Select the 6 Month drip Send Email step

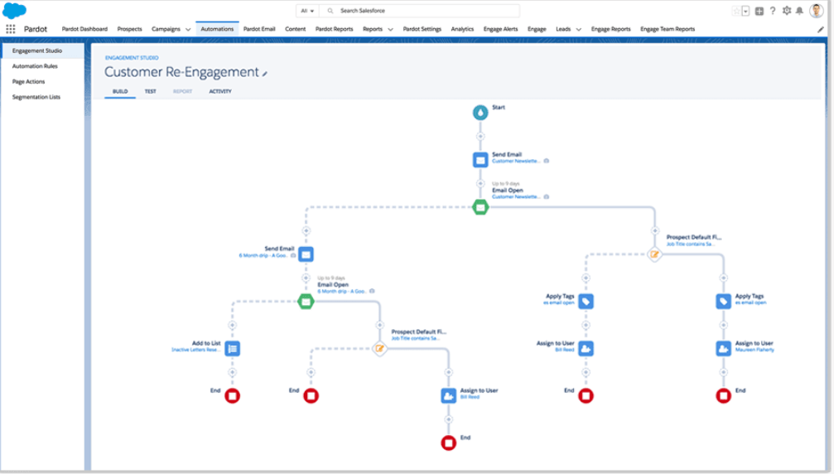(x=306, y=254)
